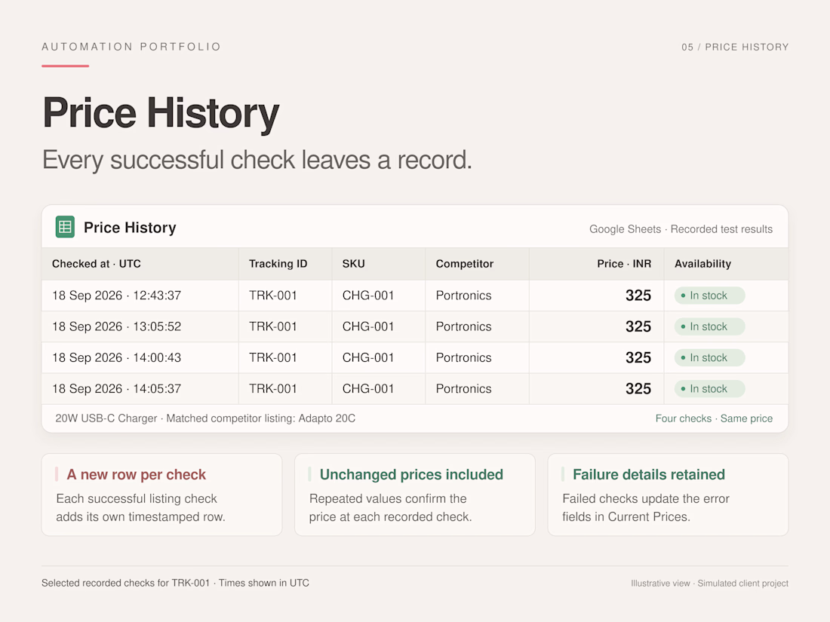Click TRK-001 in the 14:00:43 row
Image resolution: width=830 pixels, height=622 pixels.
click(272, 357)
